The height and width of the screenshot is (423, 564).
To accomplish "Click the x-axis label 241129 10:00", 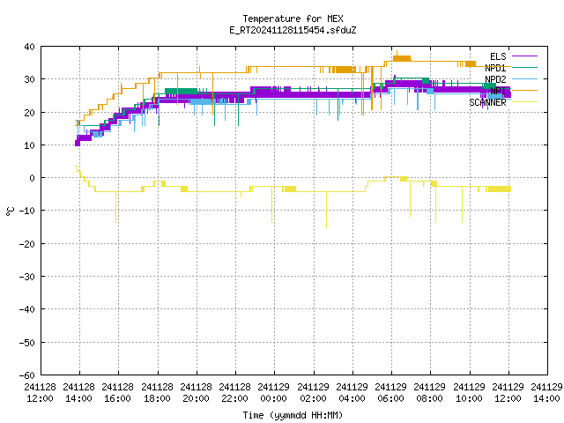I will [470, 393].
